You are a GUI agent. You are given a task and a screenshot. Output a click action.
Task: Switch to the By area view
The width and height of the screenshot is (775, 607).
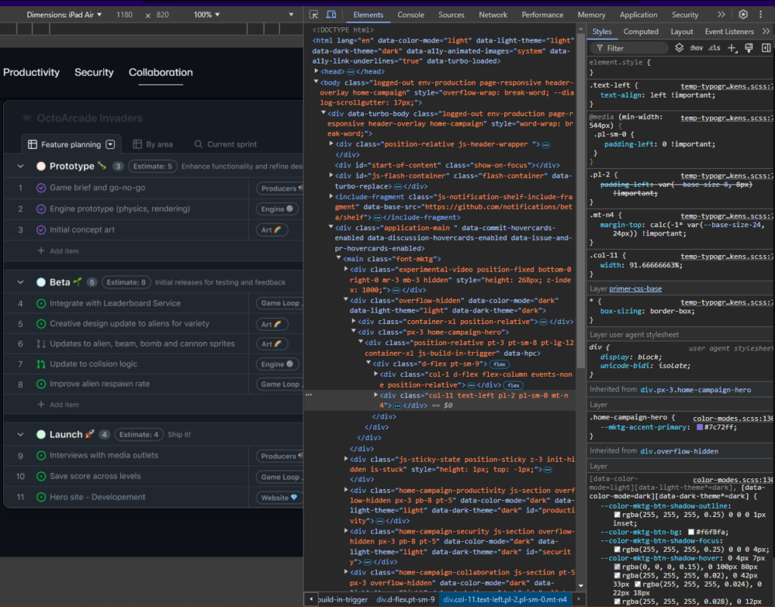pyautogui.click(x=153, y=145)
